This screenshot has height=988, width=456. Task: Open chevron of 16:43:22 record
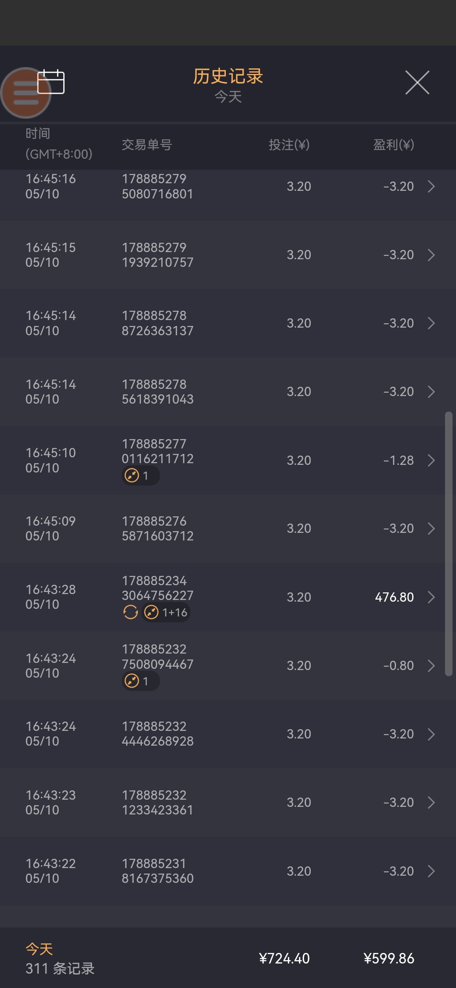coord(431,871)
